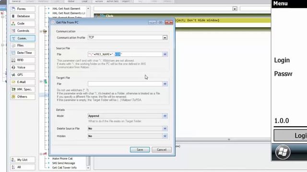The height and width of the screenshot is (172, 307).
Task: Select the E-Mail category button
Action: click(23, 82)
